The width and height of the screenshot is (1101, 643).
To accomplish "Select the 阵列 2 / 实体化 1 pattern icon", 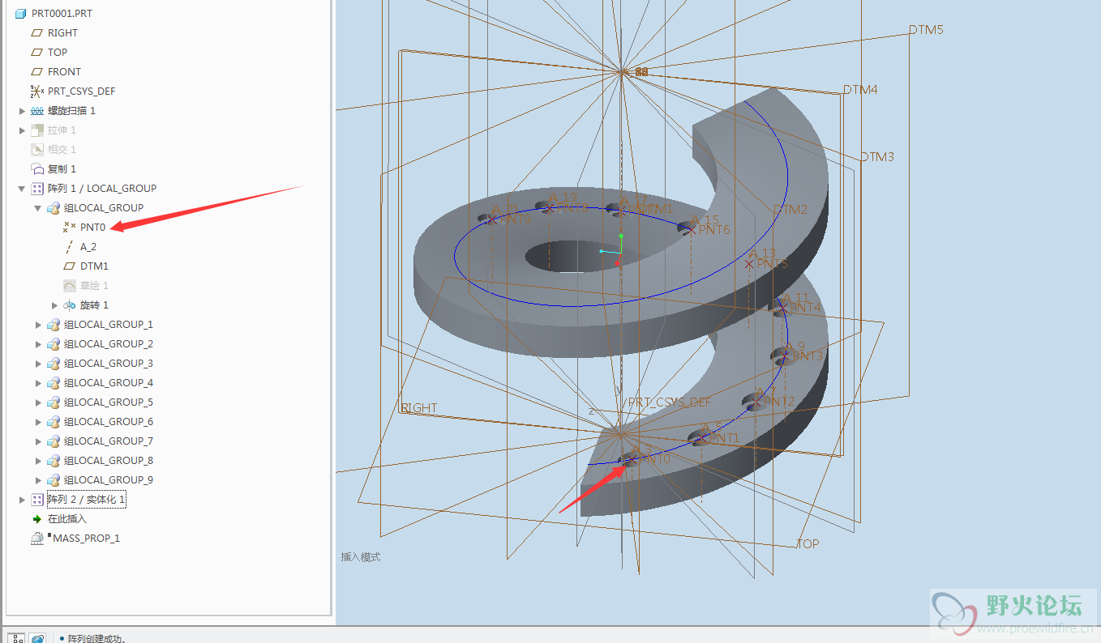I will [x=36, y=500].
